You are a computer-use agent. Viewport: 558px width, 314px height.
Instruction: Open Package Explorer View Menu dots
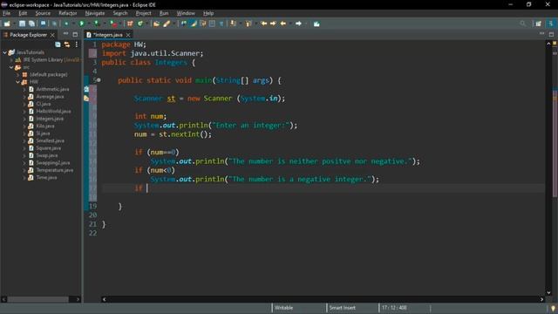pyautogui.click(x=77, y=44)
